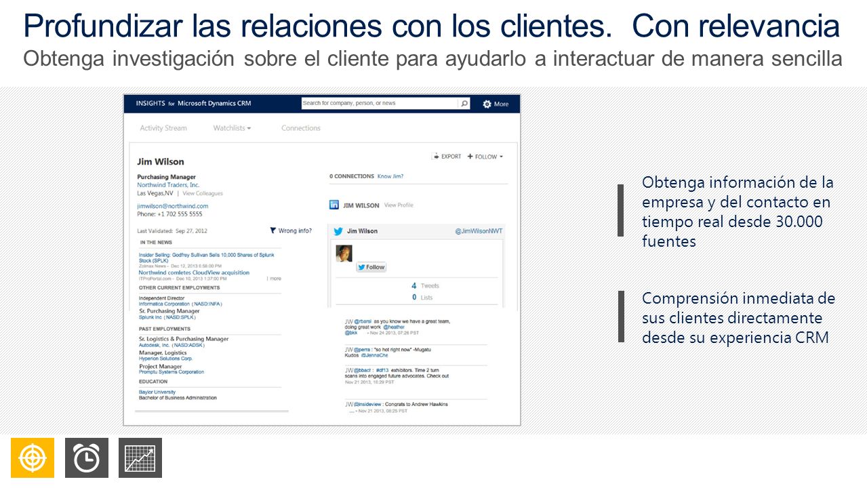Click Last Validated: Sep 27, 2012 text
This screenshot has height=488, width=867.
pyautogui.click(x=172, y=231)
